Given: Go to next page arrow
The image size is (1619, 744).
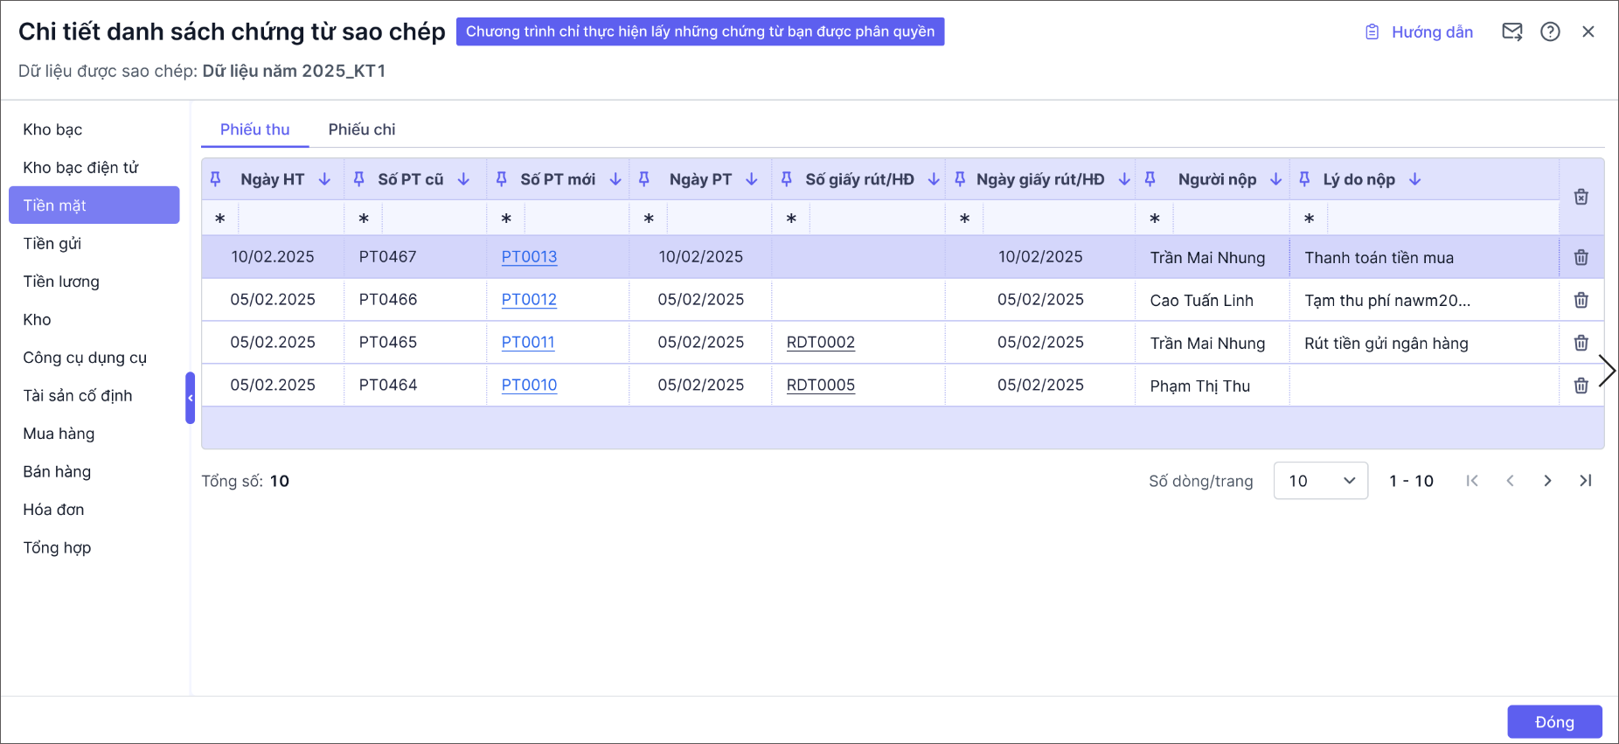Looking at the screenshot, I should [x=1547, y=481].
